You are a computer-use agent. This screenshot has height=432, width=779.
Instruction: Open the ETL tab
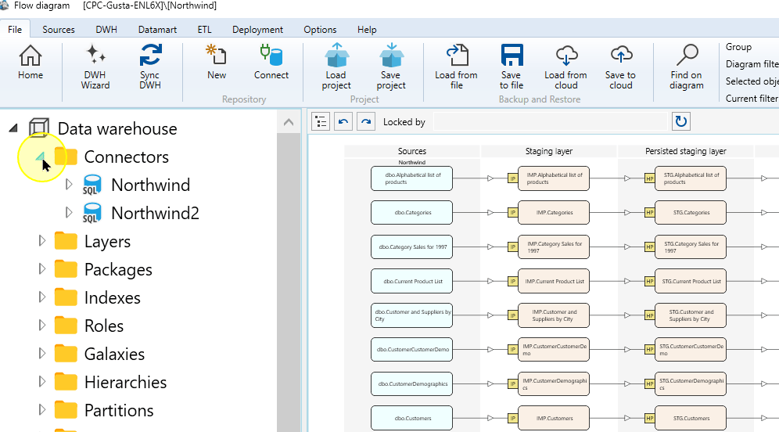tap(204, 29)
